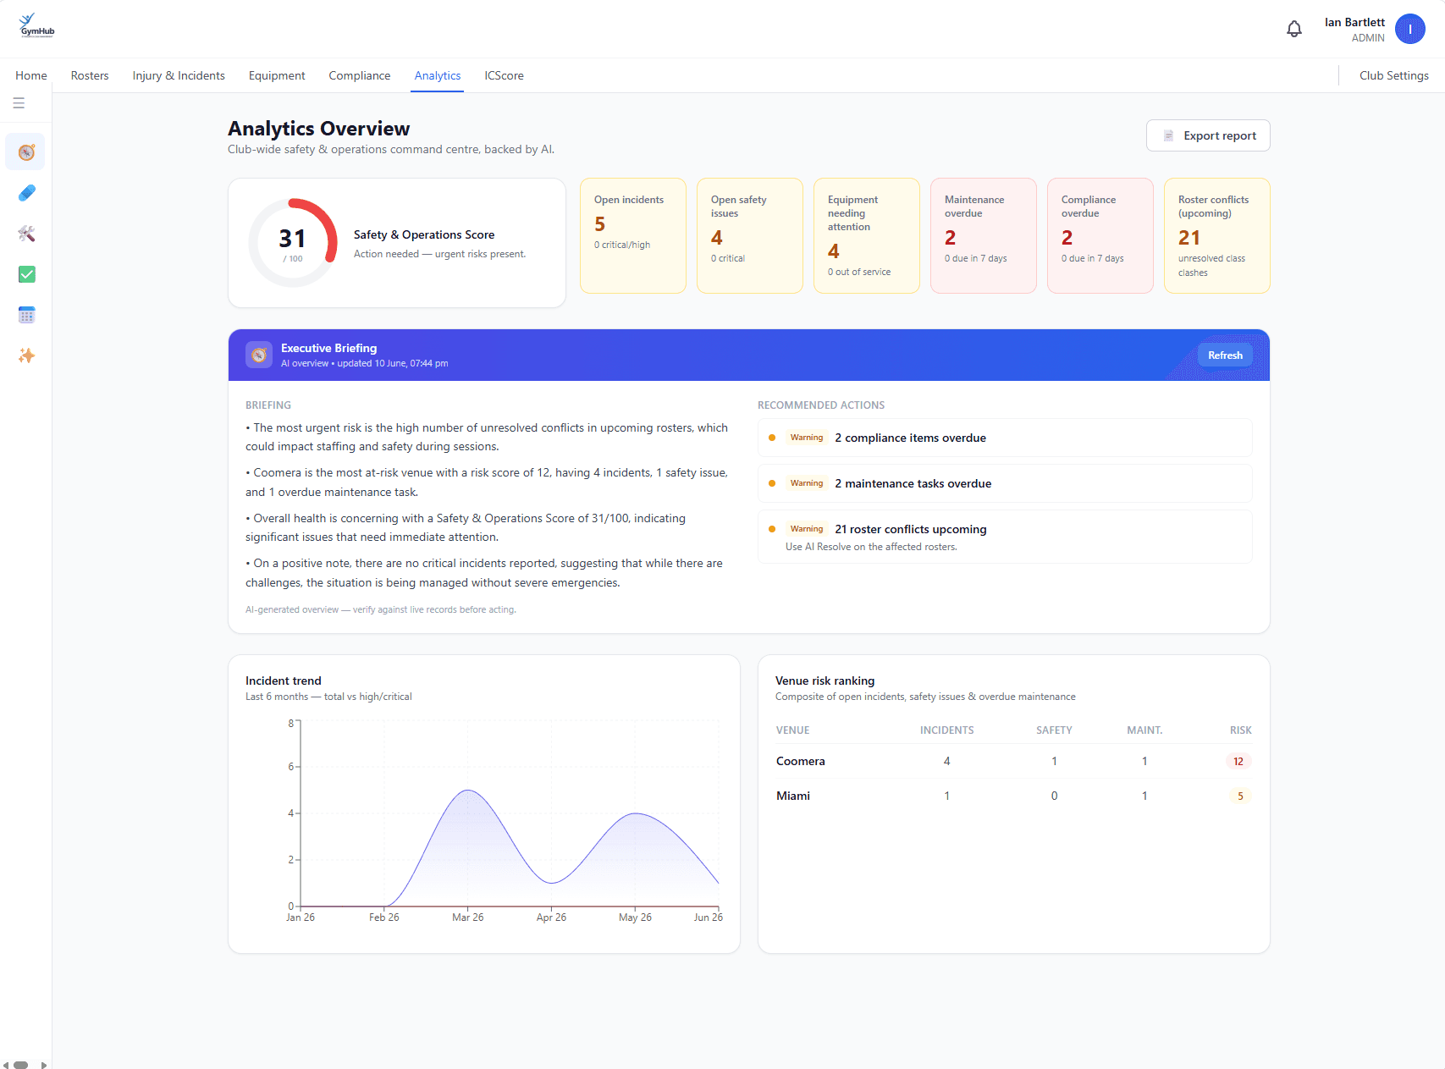
Task: Open the tools equipment sidebar icon
Action: 26,234
